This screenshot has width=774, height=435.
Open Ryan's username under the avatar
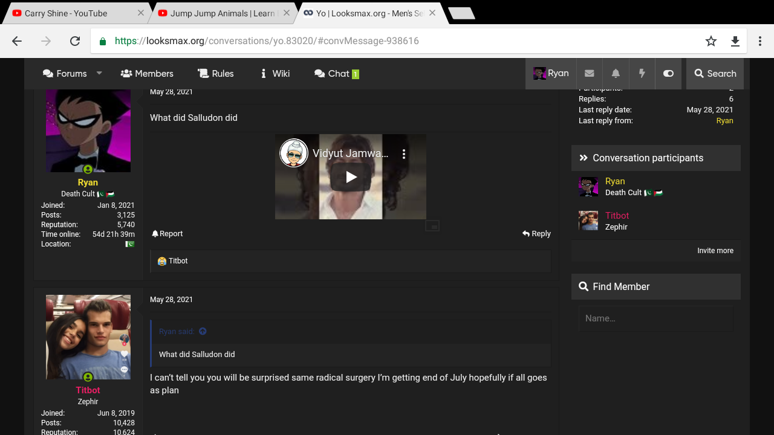(88, 182)
